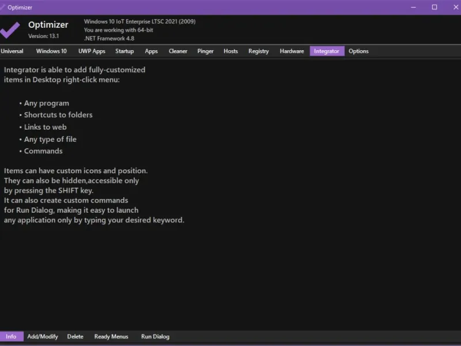This screenshot has width=461, height=346.
Task: Switch to the Windows 10 tab
Action: (x=51, y=51)
